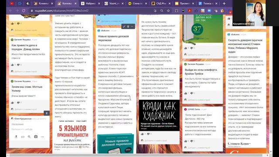Switch to the 'Стена' browser tab
Viewport: 279px width, 157px height.
point(138,3)
